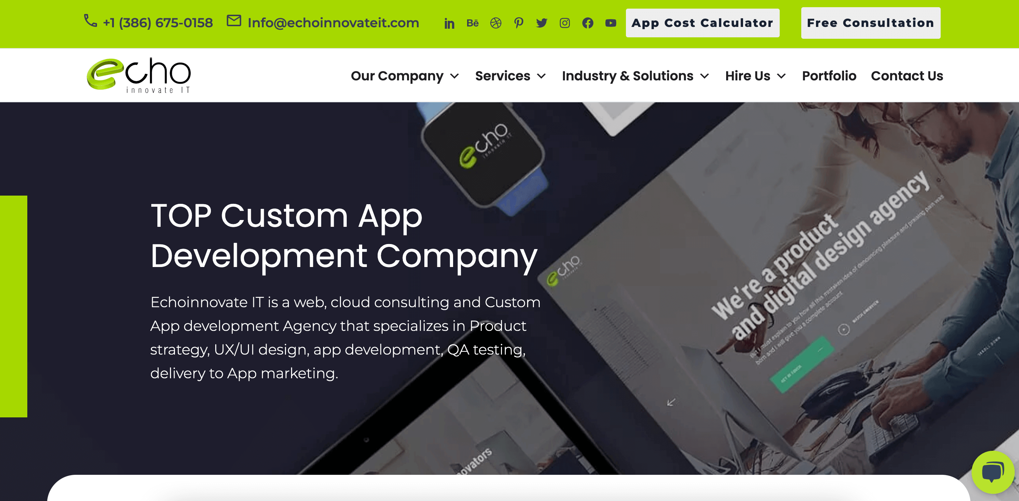Click the YouTube icon
Image resolution: width=1019 pixels, height=501 pixels.
pyautogui.click(x=610, y=23)
